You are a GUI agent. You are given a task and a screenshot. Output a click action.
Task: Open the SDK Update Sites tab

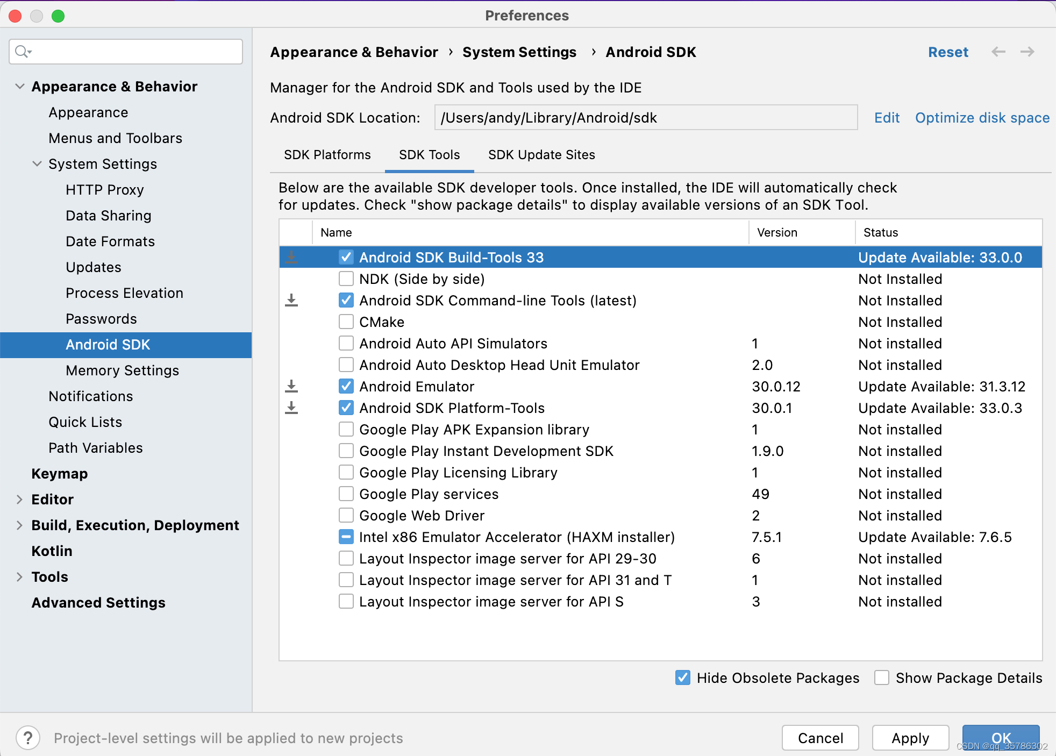[541, 155]
